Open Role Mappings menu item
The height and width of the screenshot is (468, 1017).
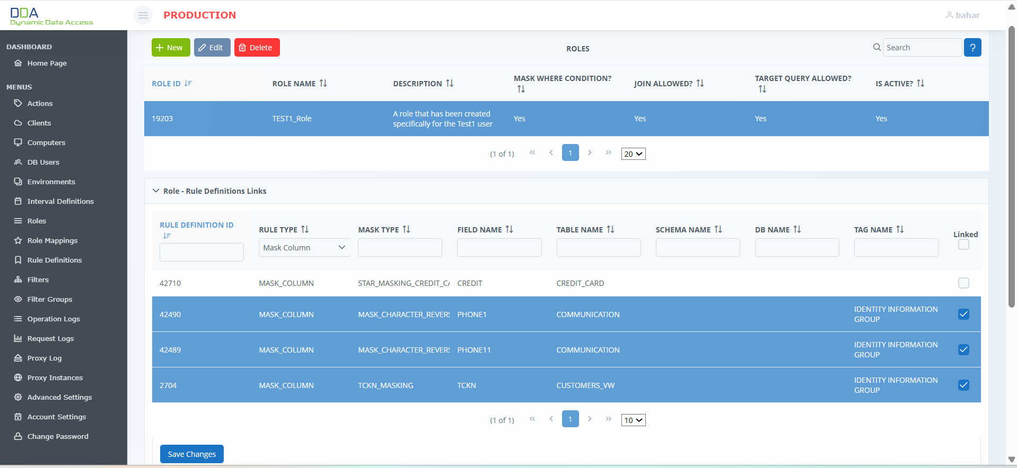click(x=52, y=240)
